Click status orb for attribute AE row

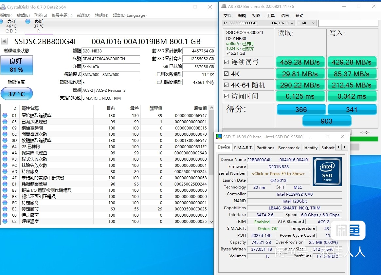pyautogui.click(x=5, y=178)
